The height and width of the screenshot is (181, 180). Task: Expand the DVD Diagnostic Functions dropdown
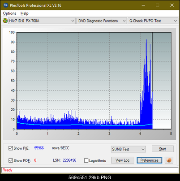102,21
